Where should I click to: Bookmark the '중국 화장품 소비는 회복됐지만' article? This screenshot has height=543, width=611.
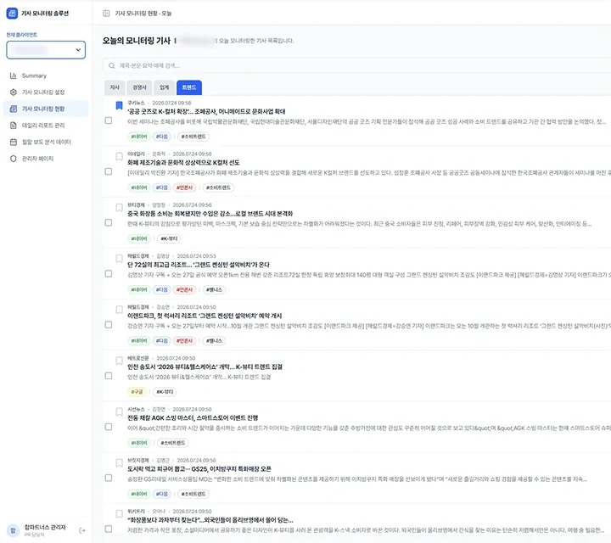click(120, 208)
